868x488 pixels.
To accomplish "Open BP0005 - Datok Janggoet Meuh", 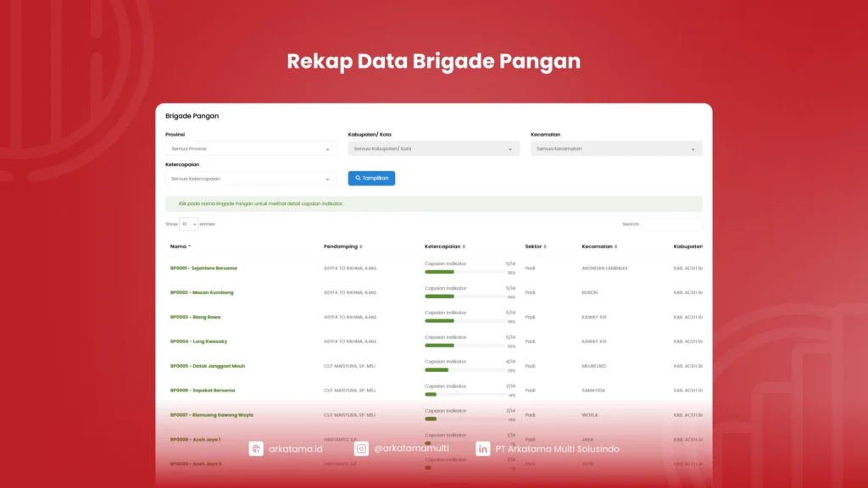I will point(208,366).
